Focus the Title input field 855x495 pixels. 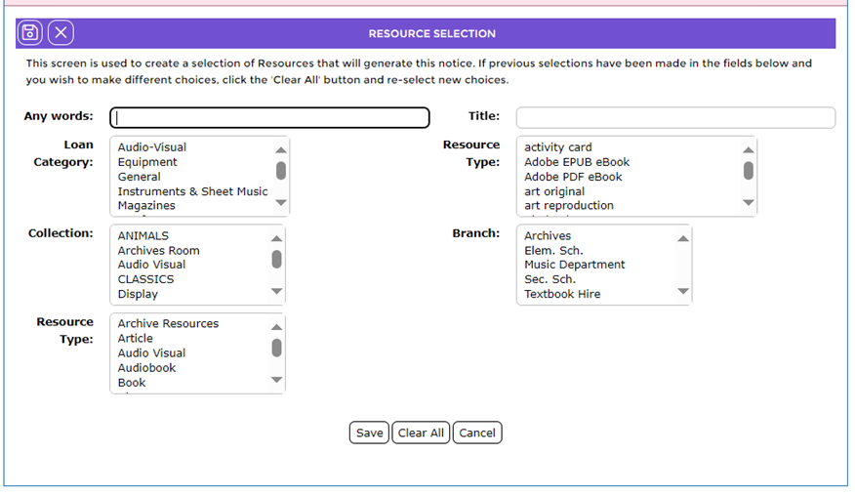click(x=675, y=117)
